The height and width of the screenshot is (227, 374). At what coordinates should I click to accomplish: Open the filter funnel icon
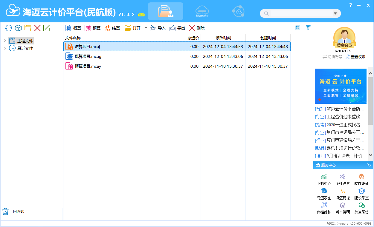(x=308, y=28)
